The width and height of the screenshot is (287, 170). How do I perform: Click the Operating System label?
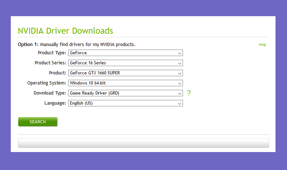(47, 83)
